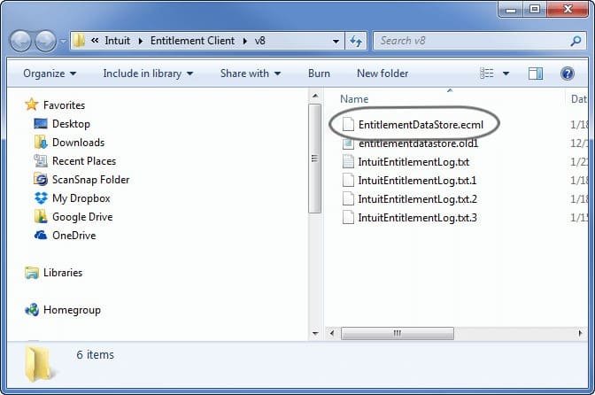The image size is (595, 395).
Task: Select Libraries in the navigation pane
Action: coord(62,273)
